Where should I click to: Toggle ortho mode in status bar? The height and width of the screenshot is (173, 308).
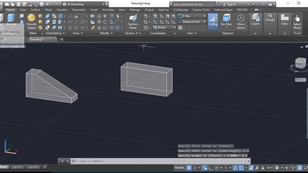pos(211,168)
